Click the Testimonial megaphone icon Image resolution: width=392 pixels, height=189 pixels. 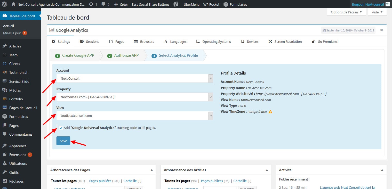(x=5, y=72)
